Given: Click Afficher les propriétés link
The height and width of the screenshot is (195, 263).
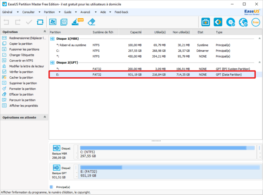Looking at the screenshot, I should coord(23,106).
